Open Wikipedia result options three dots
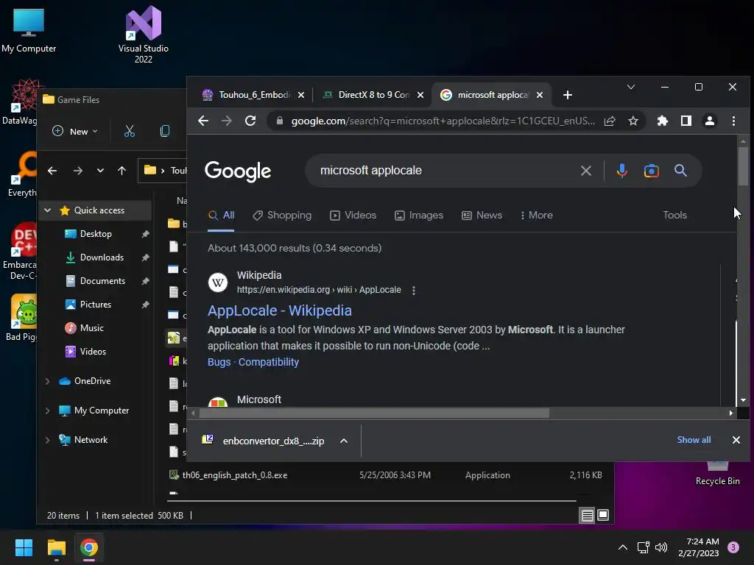 point(414,290)
